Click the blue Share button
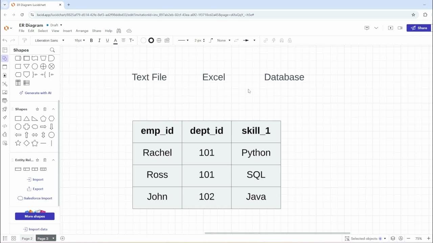Image resolution: width=433 pixels, height=243 pixels. [x=419, y=28]
